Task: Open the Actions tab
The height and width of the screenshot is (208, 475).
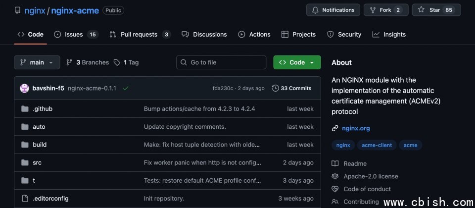Action: coord(254,35)
